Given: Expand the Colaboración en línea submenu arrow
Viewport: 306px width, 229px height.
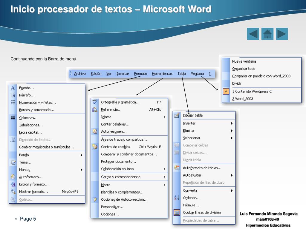Looking at the screenshot, I should [x=164, y=169].
